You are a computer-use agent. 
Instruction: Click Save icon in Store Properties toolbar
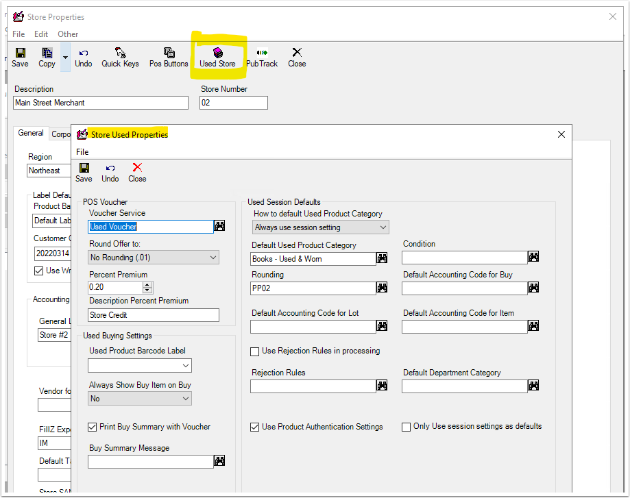tap(20, 58)
